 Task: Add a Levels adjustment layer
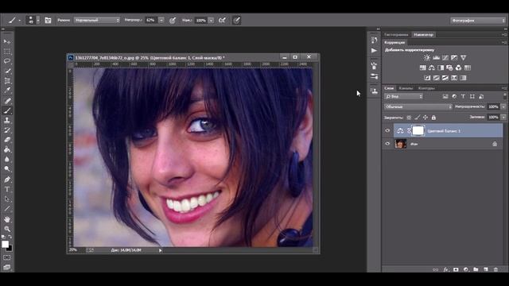pyautogui.click(x=436, y=58)
